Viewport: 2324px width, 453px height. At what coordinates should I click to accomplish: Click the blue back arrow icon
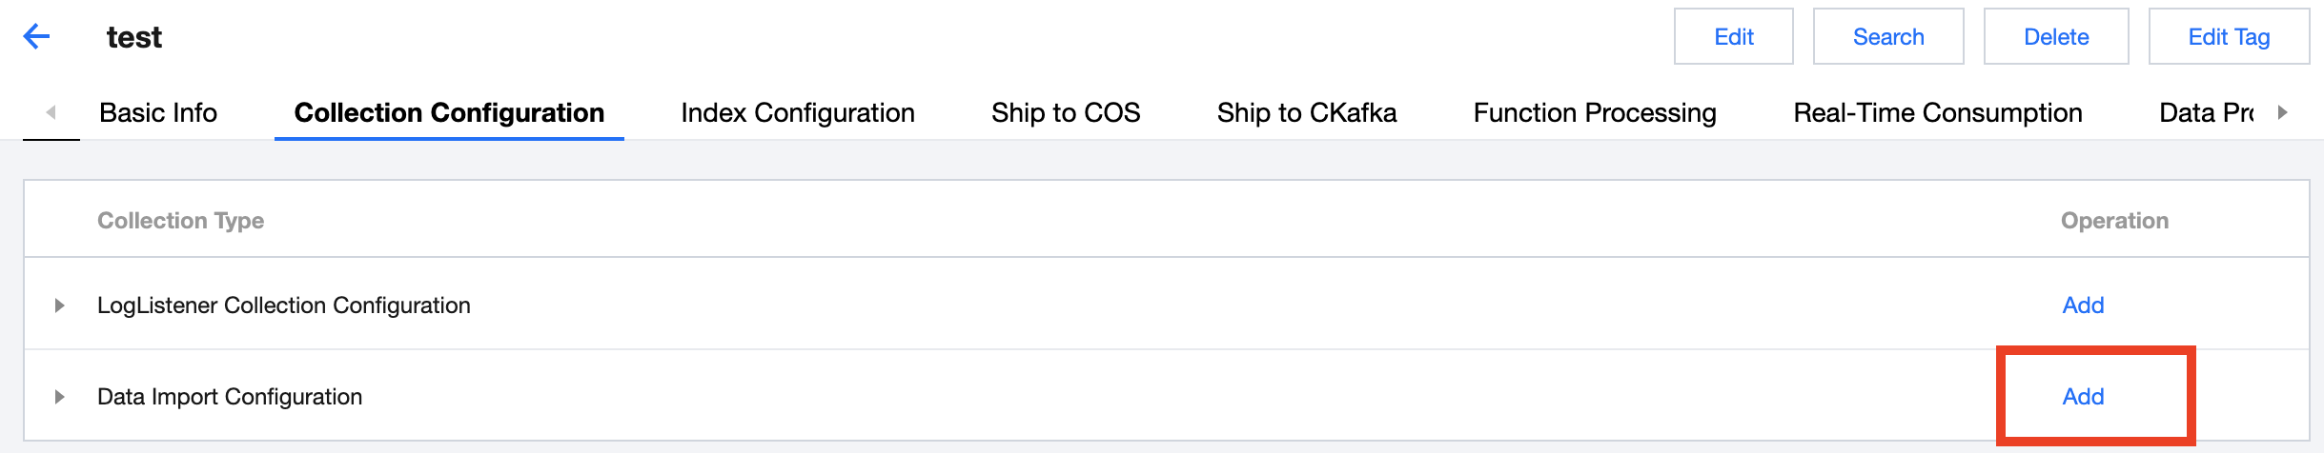(x=36, y=37)
